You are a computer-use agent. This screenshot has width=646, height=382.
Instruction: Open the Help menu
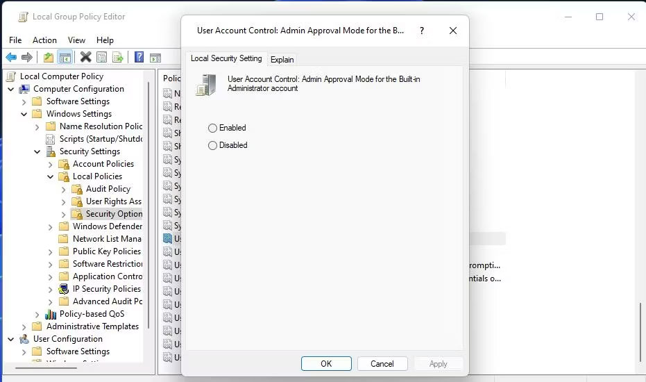point(105,40)
